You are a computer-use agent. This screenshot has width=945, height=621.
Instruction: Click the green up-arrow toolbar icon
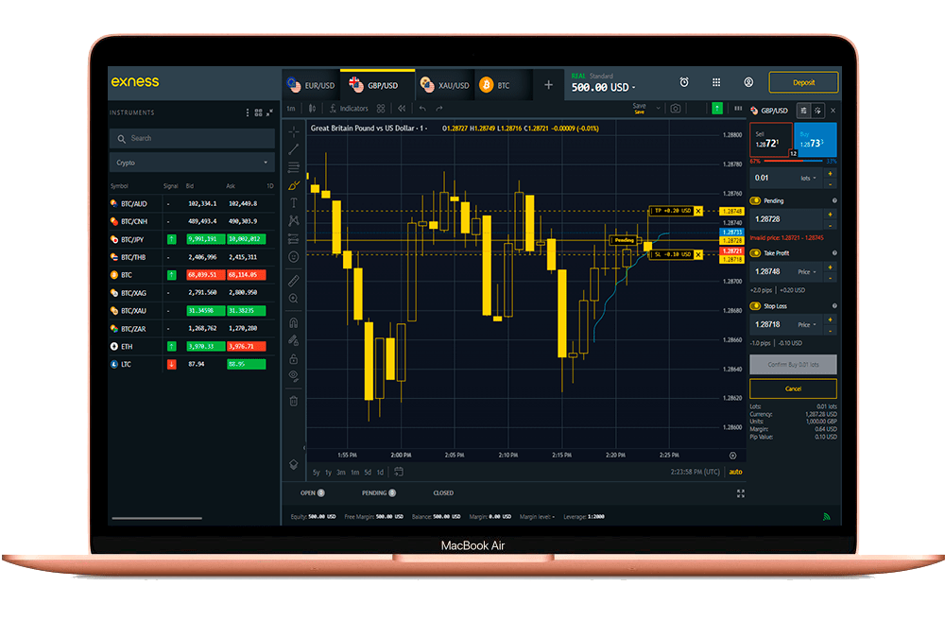click(x=717, y=108)
